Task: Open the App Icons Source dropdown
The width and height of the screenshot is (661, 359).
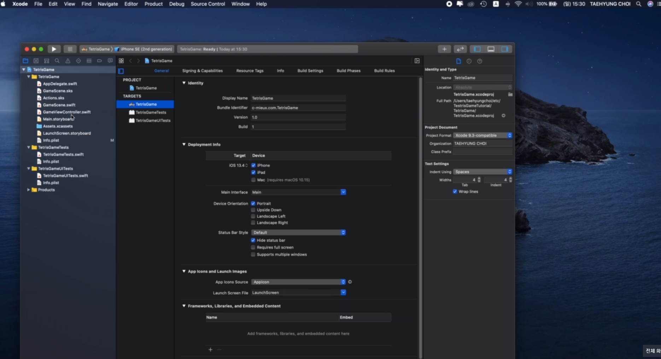Action: (298, 282)
